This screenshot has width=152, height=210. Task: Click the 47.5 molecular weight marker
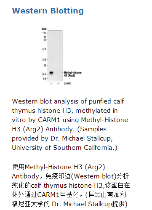(x=44, y=49)
